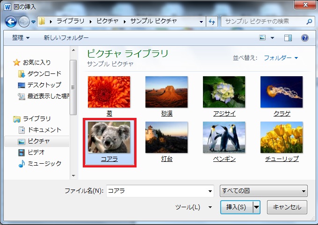Click 新しいフォルダー button

[x=66, y=38]
